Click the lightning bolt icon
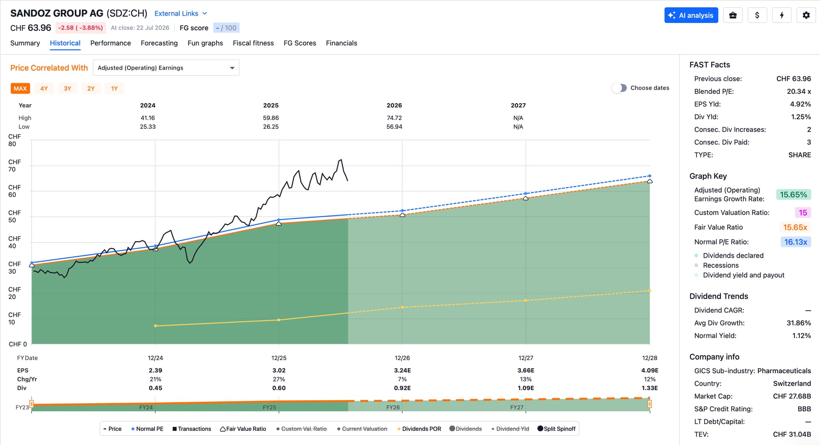Image resolution: width=820 pixels, height=445 pixels. (782, 15)
